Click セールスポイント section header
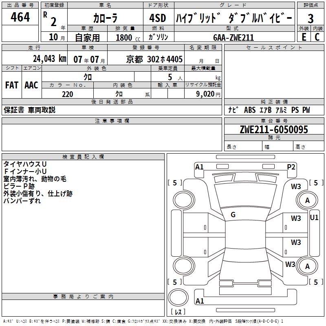This screenshot has width=326, height=326. 274,48
